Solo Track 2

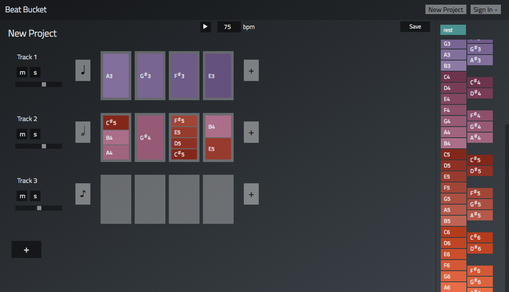35,134
